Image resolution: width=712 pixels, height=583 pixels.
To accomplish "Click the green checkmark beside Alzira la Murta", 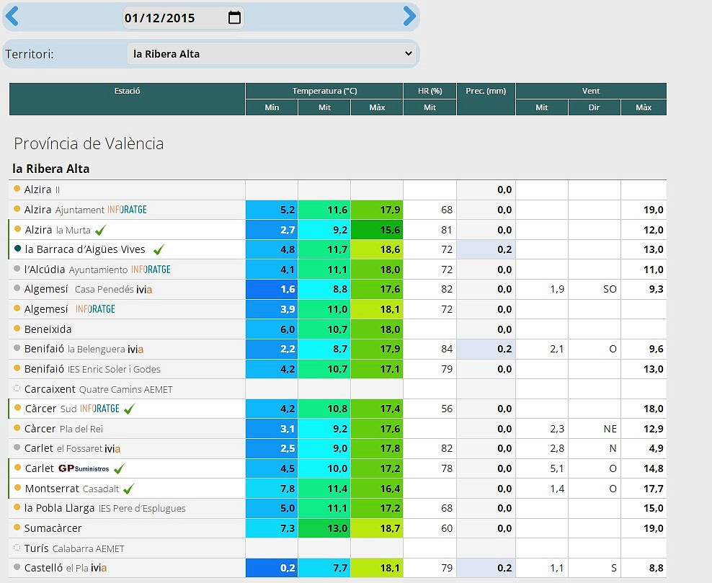I will [x=100, y=230].
